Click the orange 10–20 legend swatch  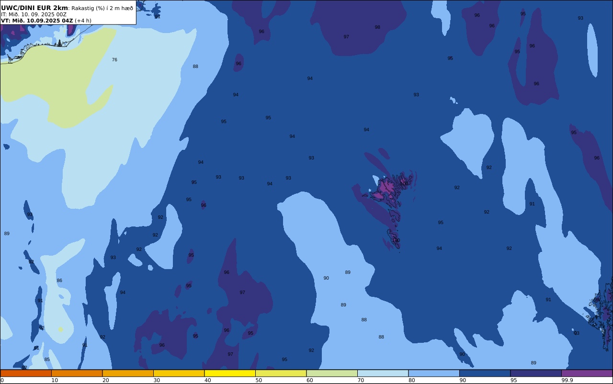point(77,373)
